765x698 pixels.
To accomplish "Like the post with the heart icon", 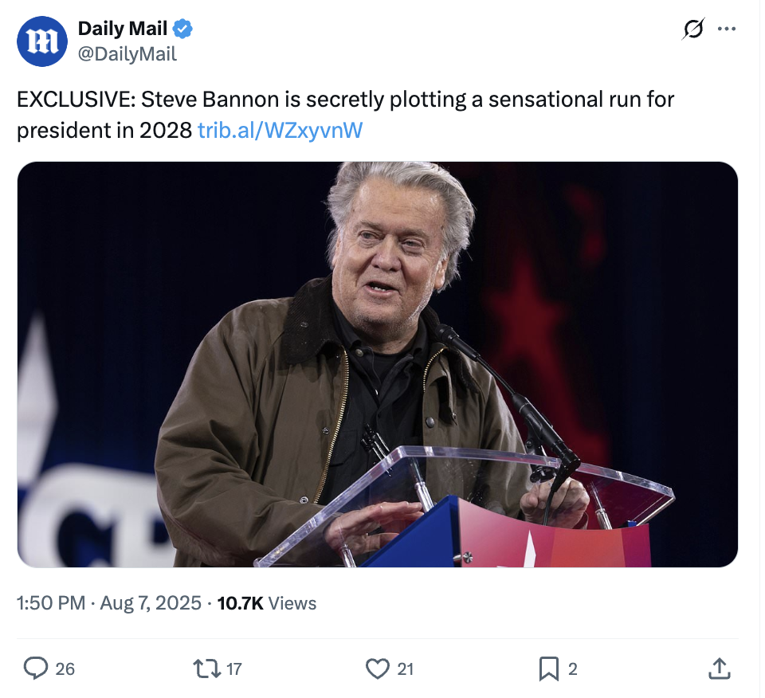I will click(377, 669).
